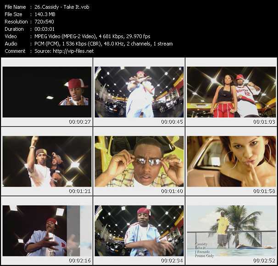Click the timestamp '00:01:40'
The image size is (278, 266).
coord(172,191)
